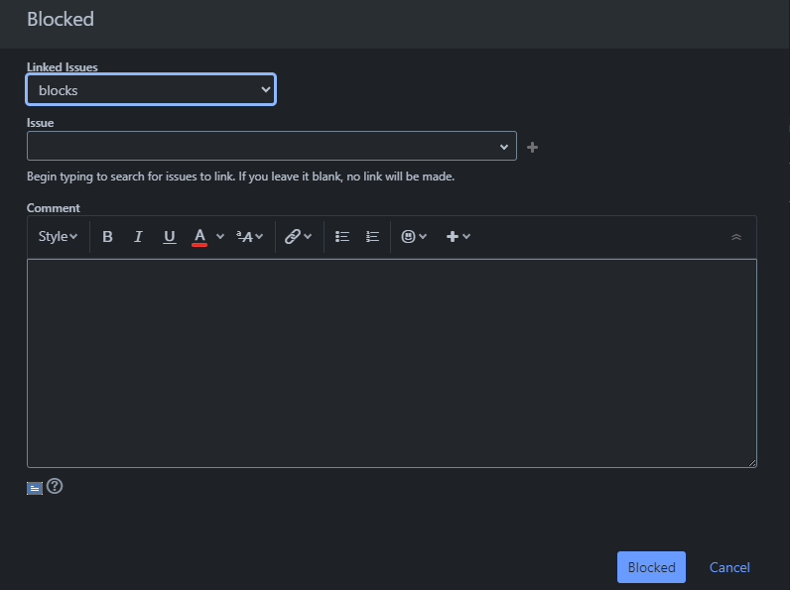Toggle Bold formatting
The image size is (790, 590).
click(107, 237)
